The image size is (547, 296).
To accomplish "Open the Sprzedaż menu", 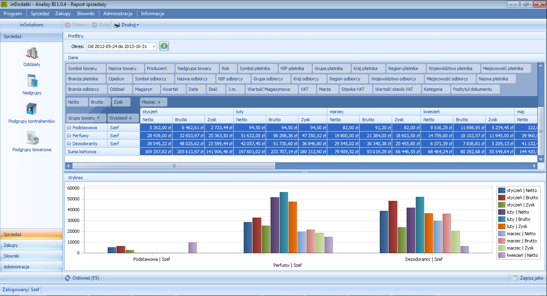I will coord(40,14).
